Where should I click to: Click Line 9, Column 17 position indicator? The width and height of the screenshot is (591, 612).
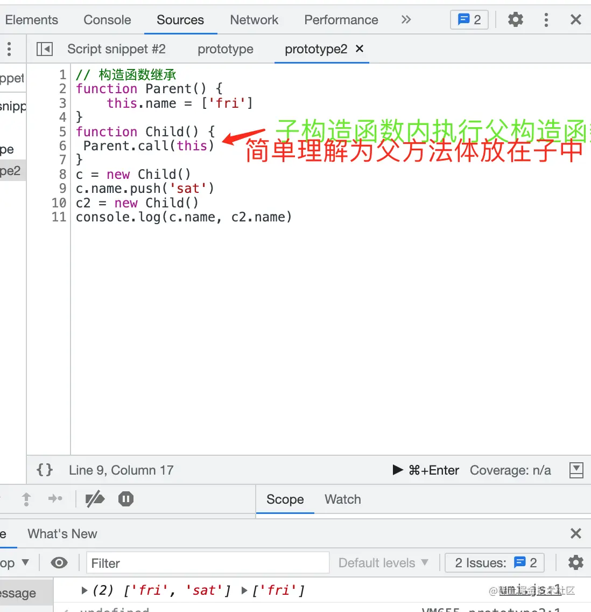(x=121, y=470)
